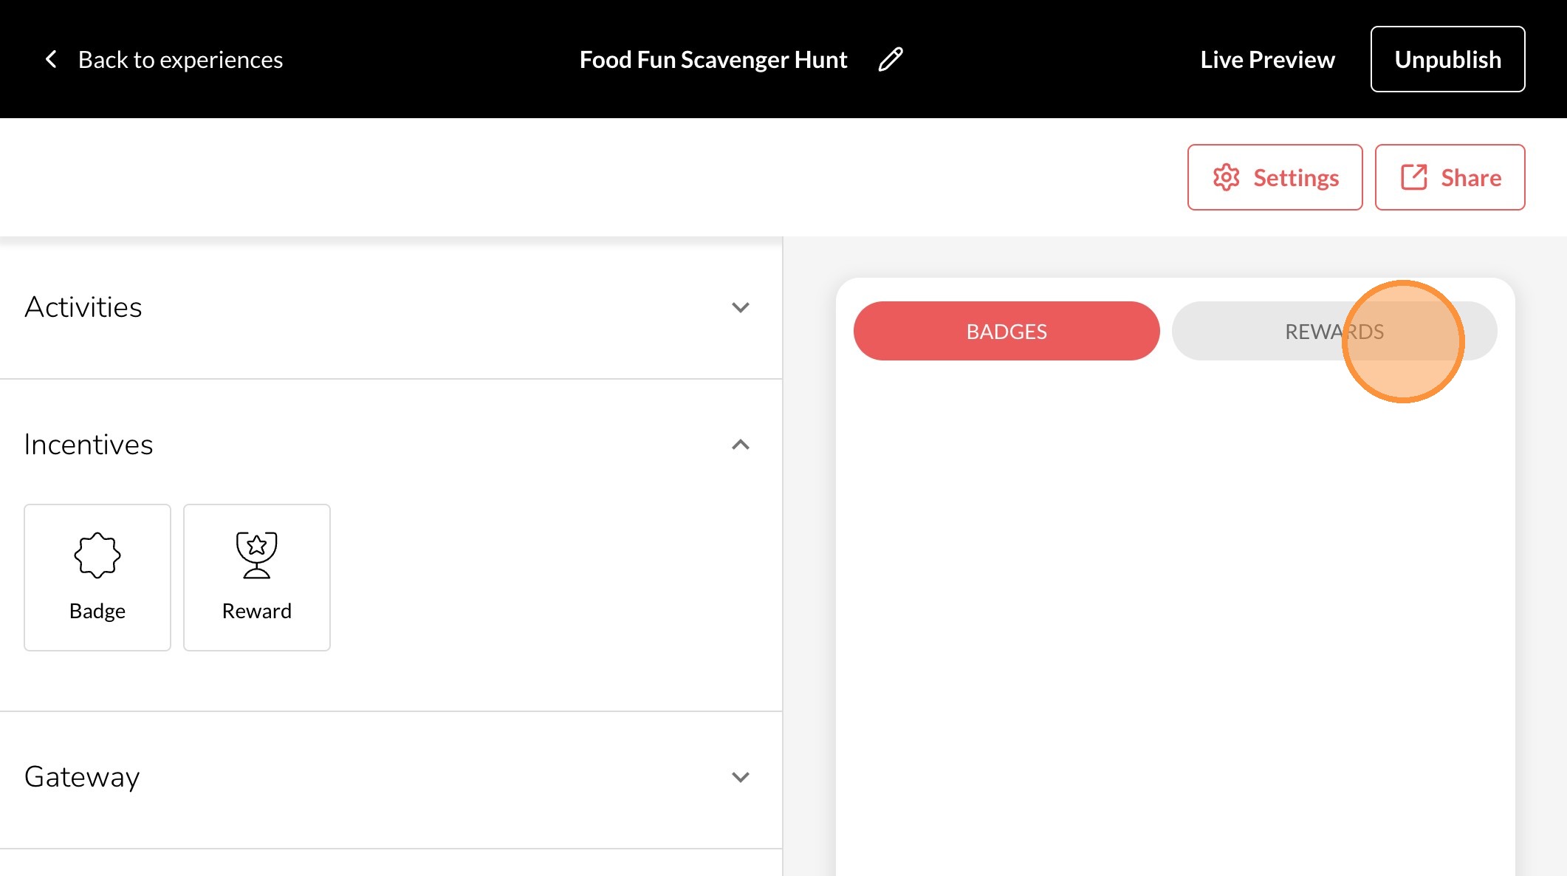This screenshot has height=876, width=1567.
Task: Expand the Activities section chevron
Action: [x=740, y=307]
